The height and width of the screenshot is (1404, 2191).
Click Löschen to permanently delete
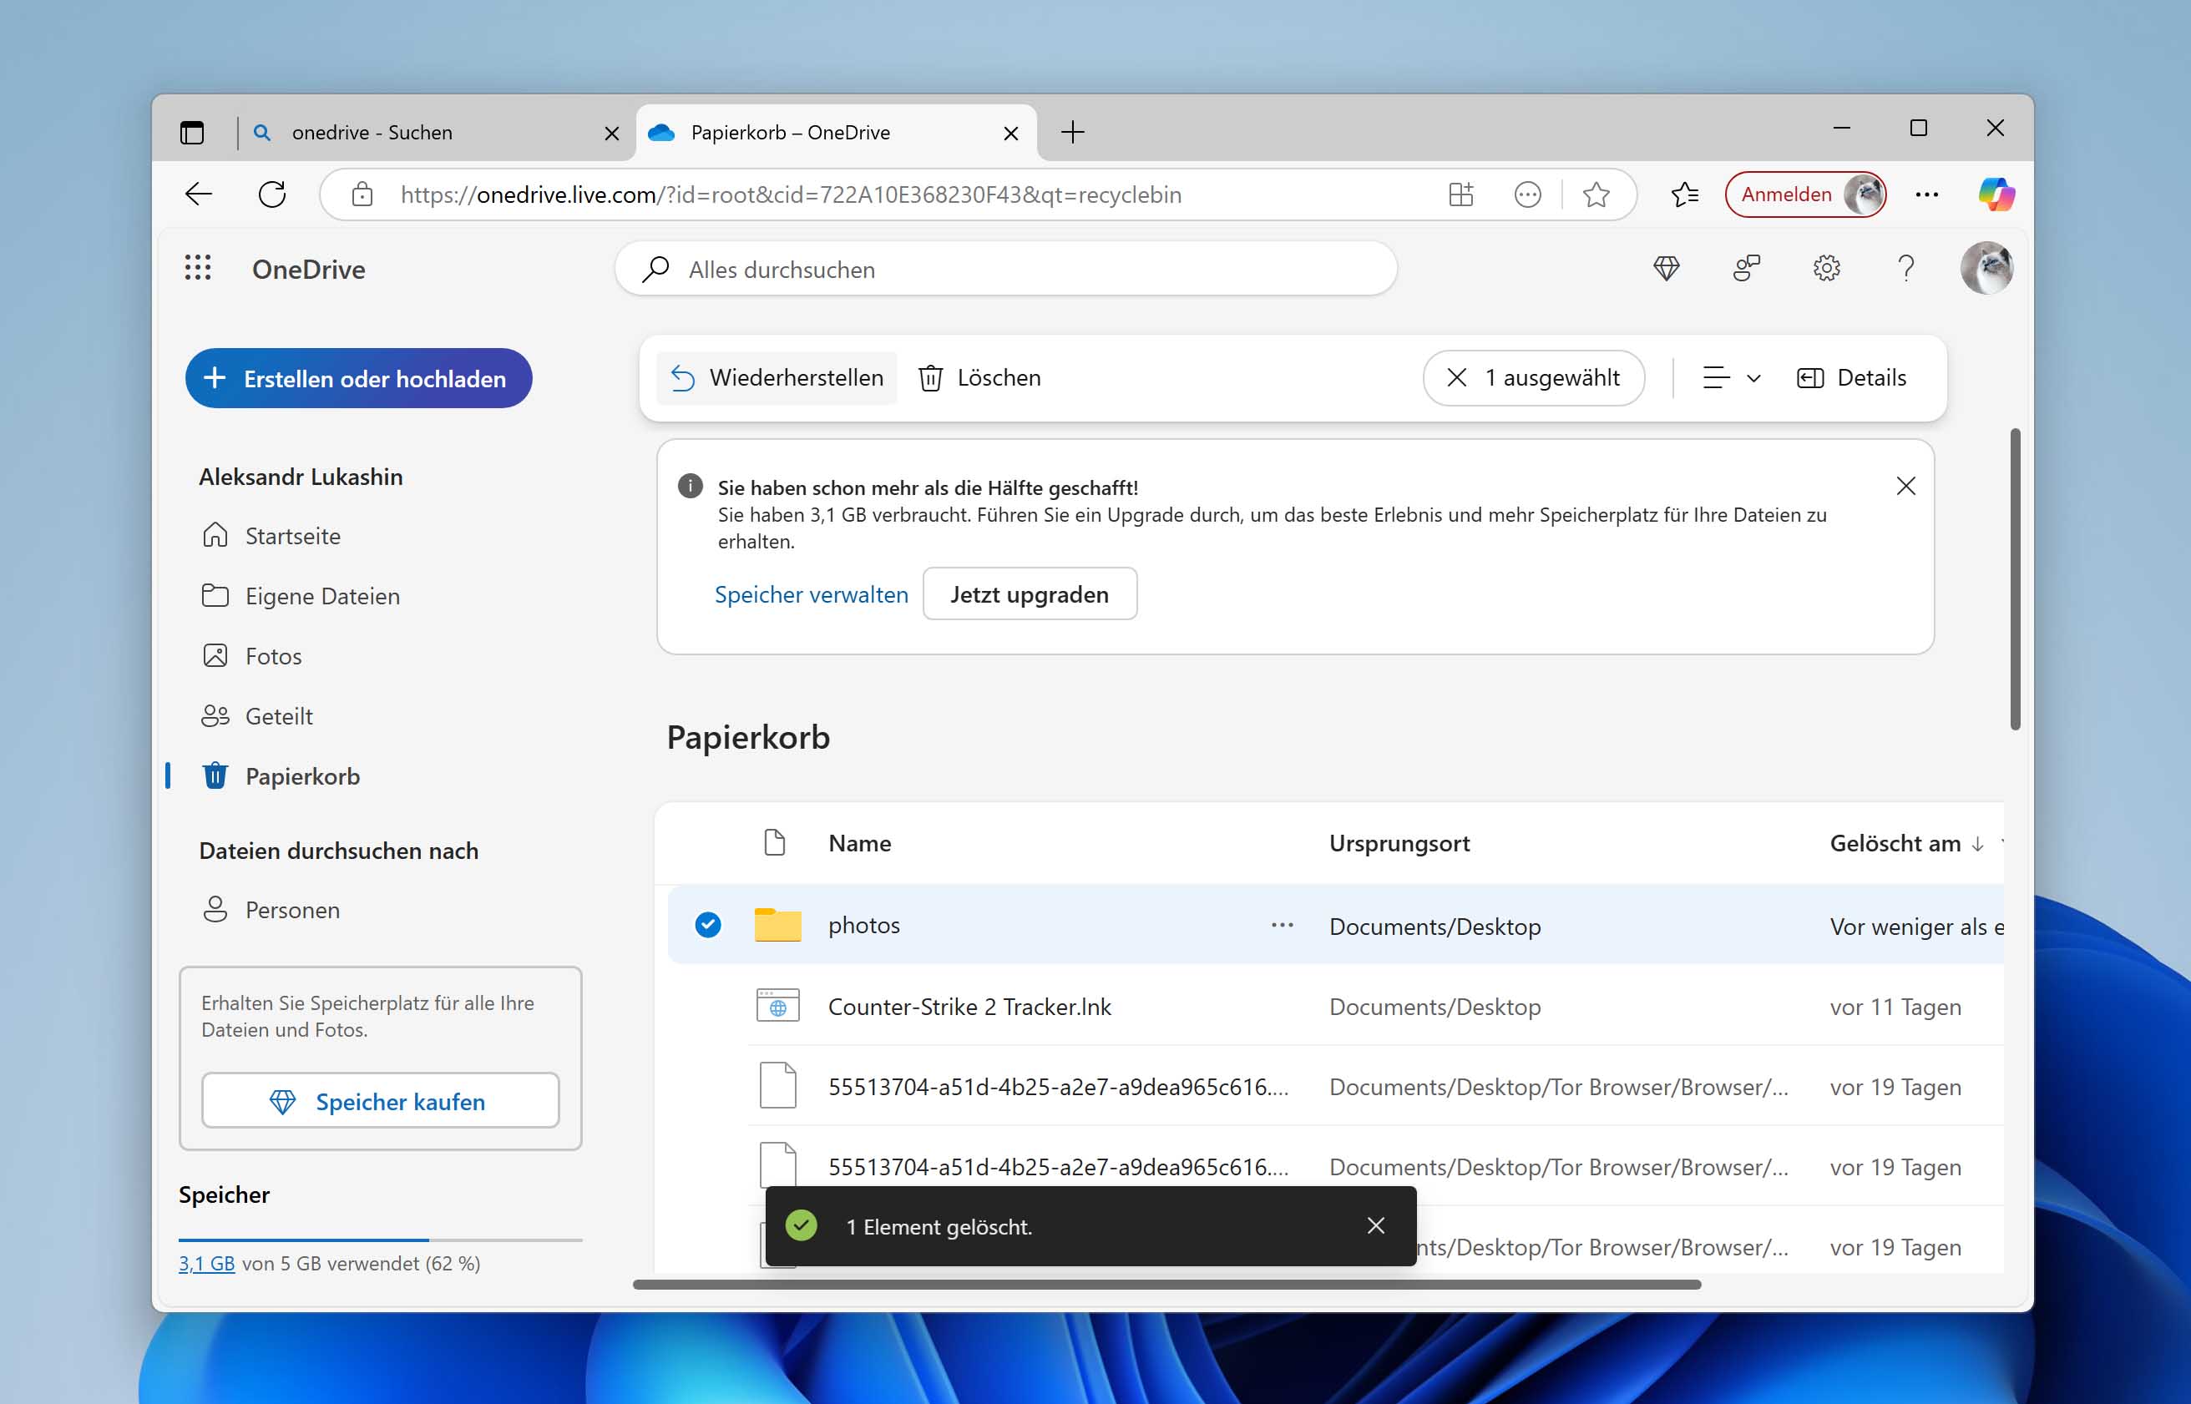(x=979, y=377)
